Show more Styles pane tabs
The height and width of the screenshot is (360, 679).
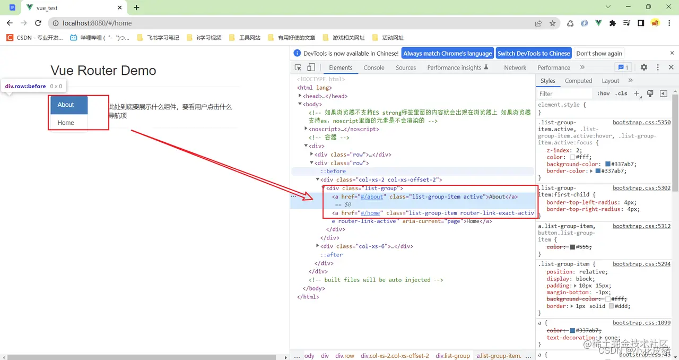(631, 80)
